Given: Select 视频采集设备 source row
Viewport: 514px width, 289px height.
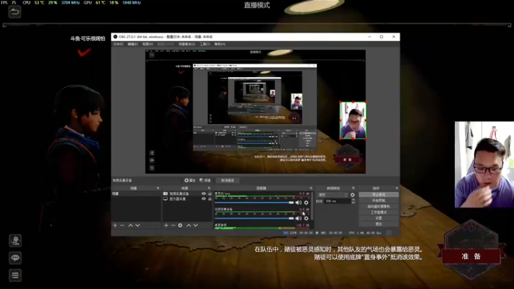Looking at the screenshot, I should [187, 194].
